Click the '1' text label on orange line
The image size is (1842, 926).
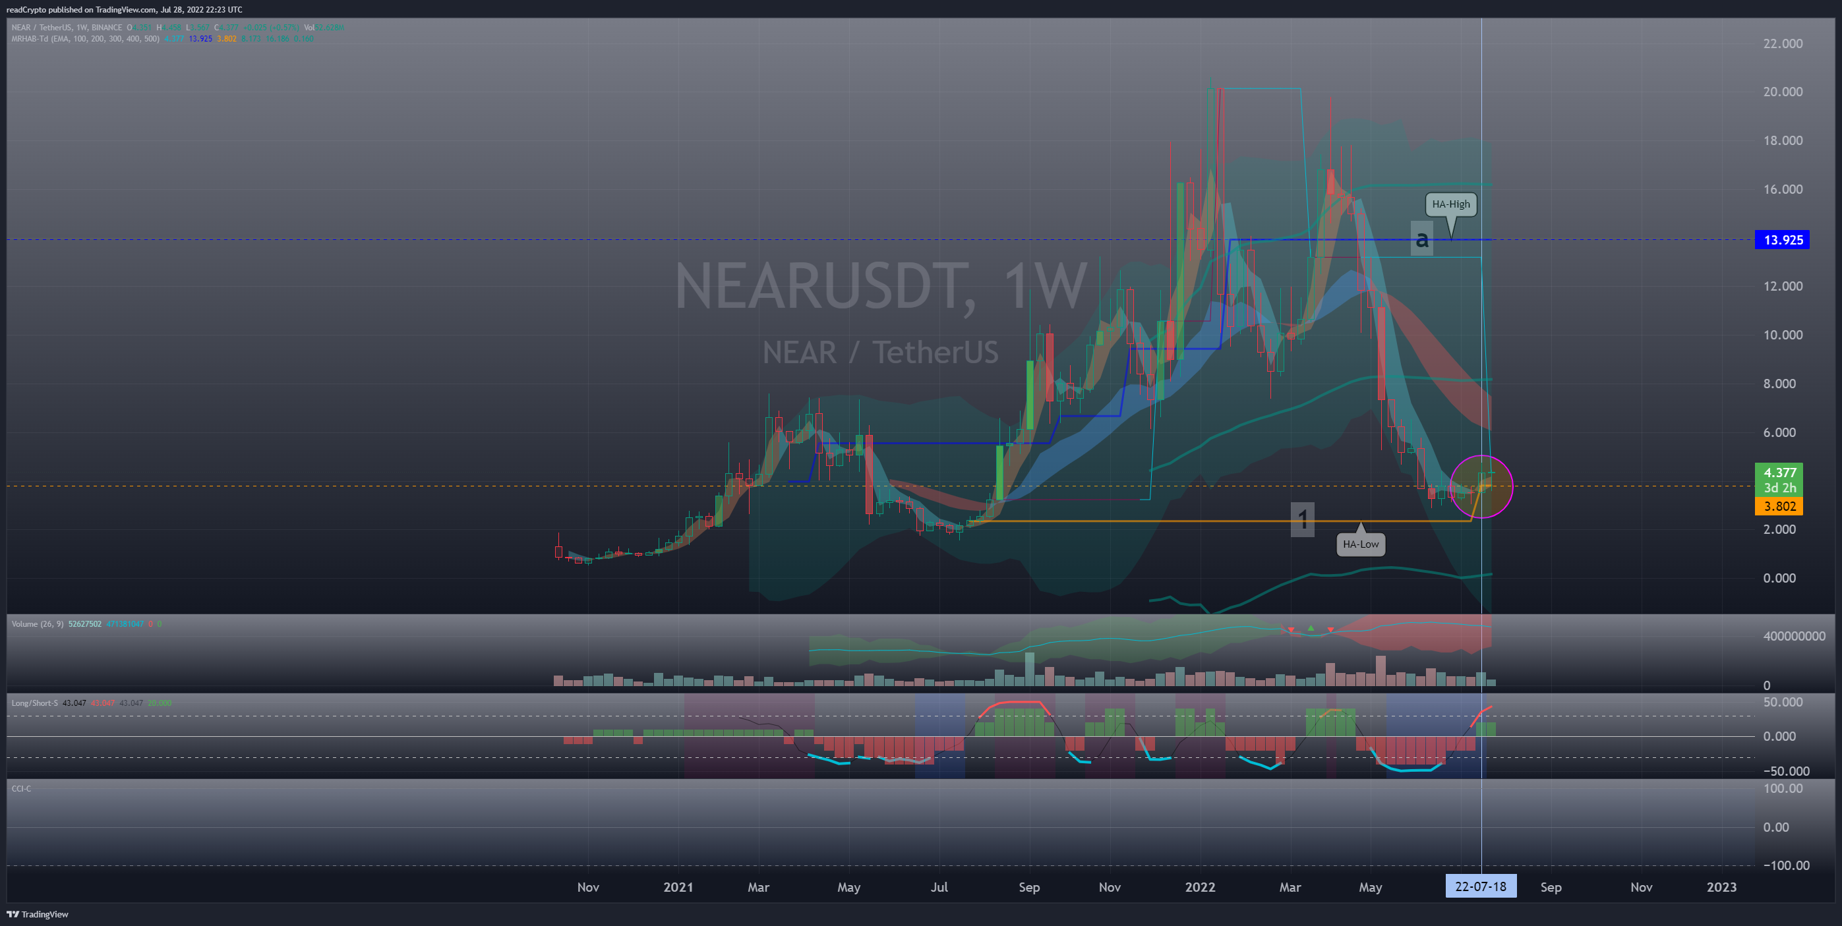1302,519
